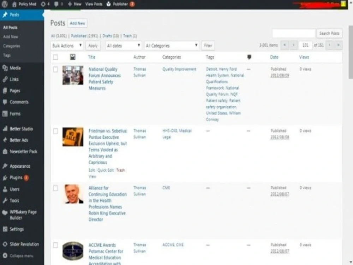This screenshot has height=265, width=353.
Task: Go to next page of posts
Action: [329, 45]
